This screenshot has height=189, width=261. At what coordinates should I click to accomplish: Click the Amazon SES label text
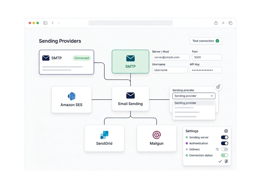tap(71, 105)
